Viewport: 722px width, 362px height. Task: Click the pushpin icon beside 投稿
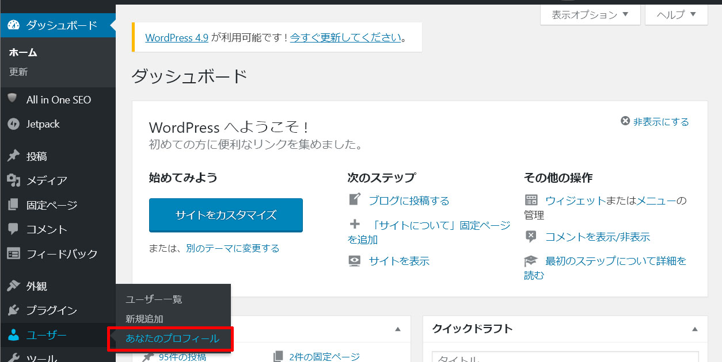[14, 156]
